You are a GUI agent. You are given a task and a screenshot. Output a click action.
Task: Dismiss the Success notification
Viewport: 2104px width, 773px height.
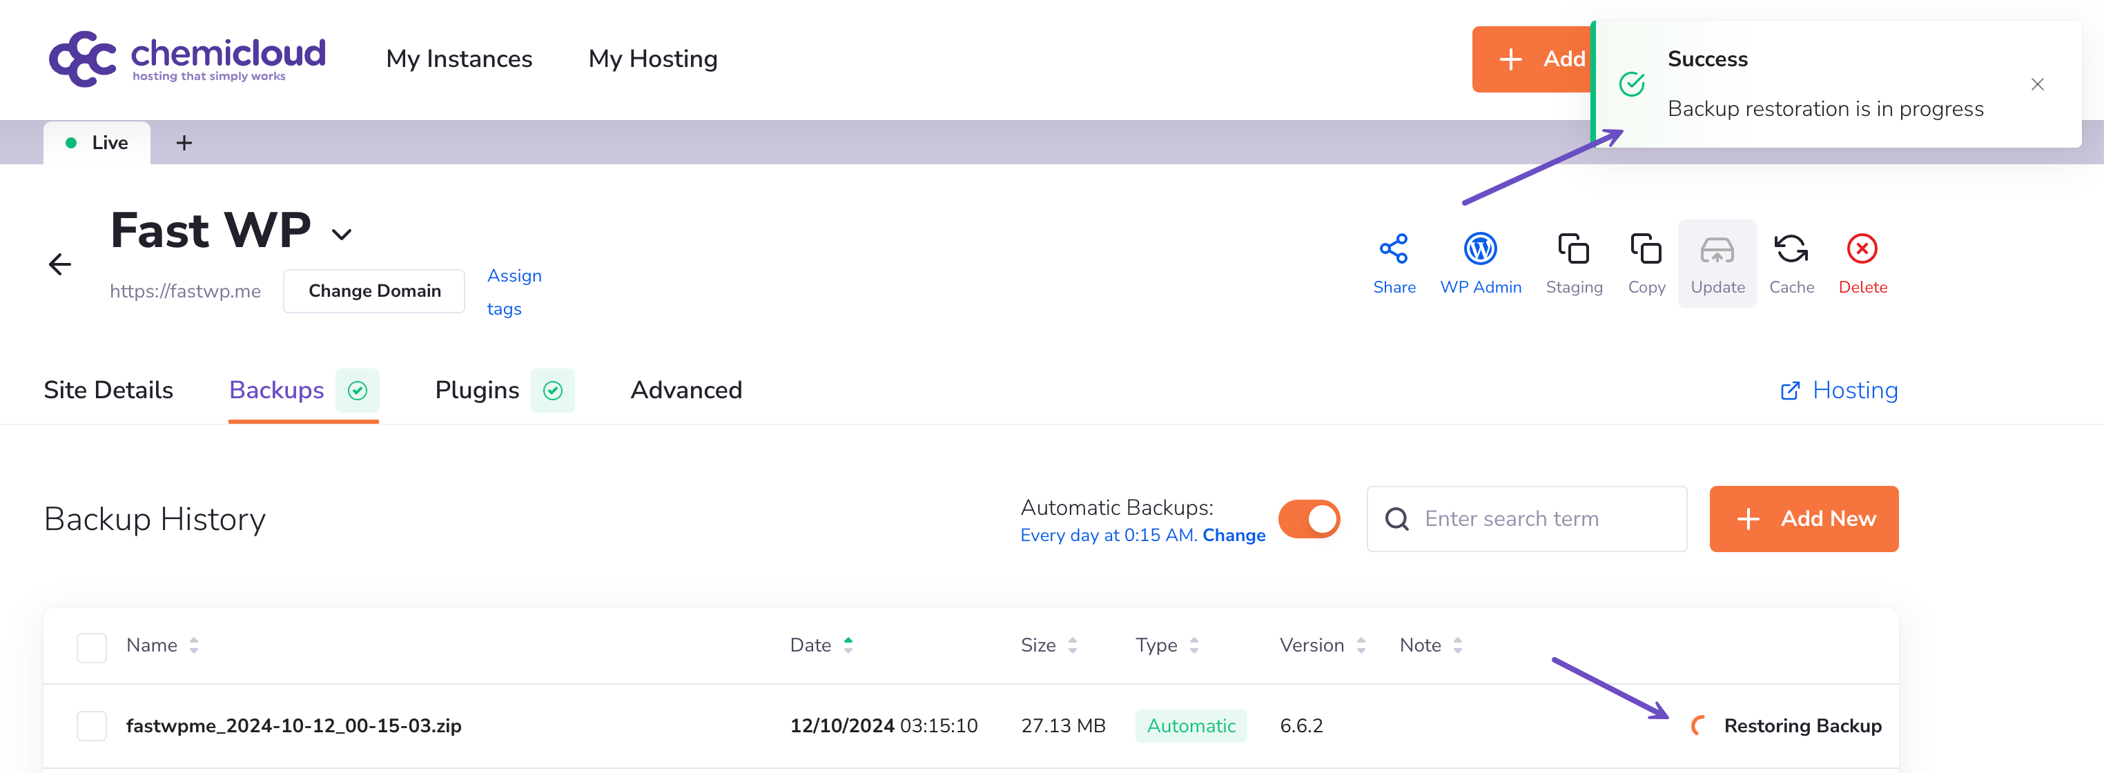click(2037, 84)
